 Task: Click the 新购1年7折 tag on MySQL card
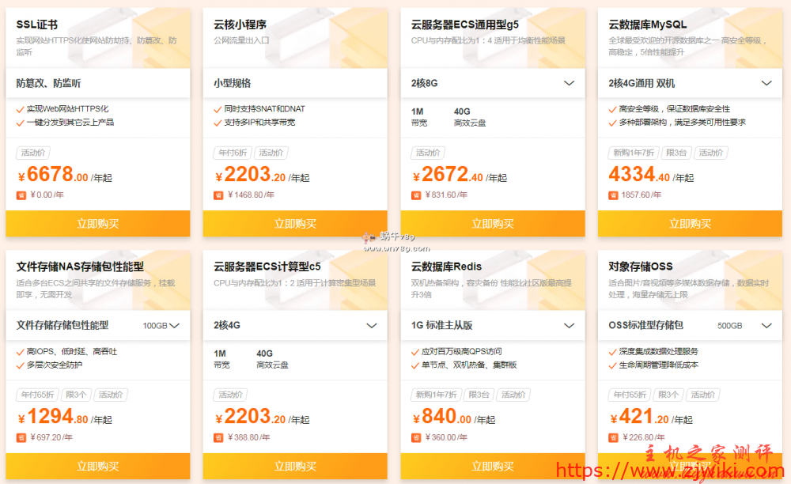634,153
